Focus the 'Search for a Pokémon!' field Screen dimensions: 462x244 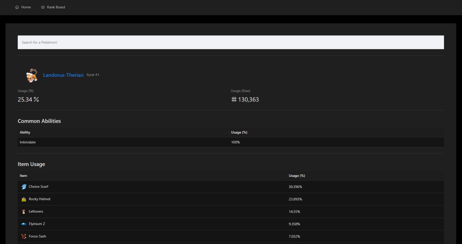(231, 42)
